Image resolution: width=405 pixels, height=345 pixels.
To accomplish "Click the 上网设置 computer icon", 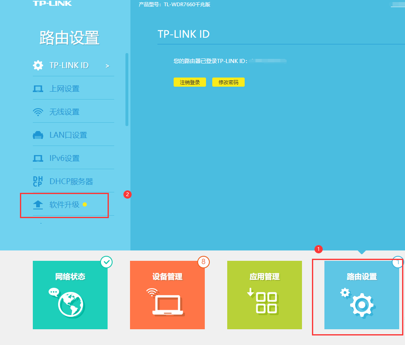I will [x=38, y=89].
